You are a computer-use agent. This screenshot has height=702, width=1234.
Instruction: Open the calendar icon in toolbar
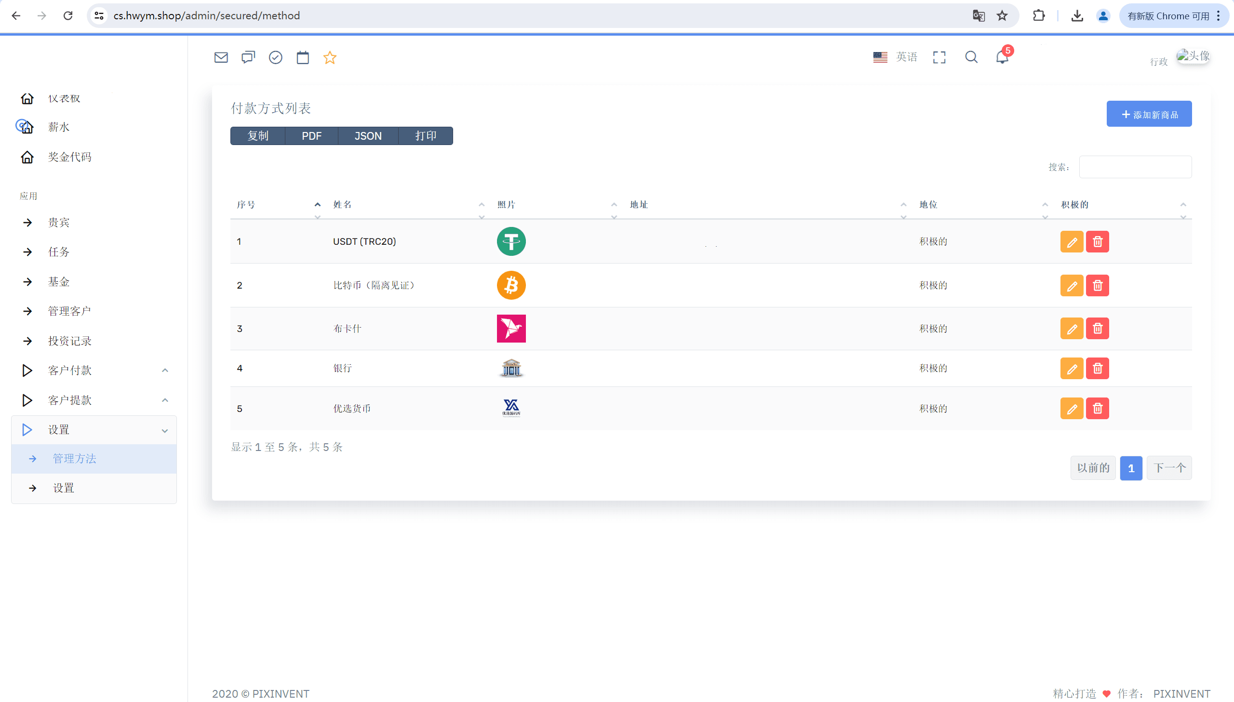[x=302, y=57]
